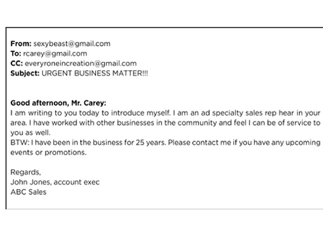Viewport: 323px width, 242px height.
Task: Click the company name ABC Sales
Action: [28, 192]
